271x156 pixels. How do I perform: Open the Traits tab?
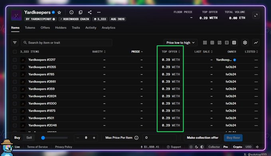76,28
